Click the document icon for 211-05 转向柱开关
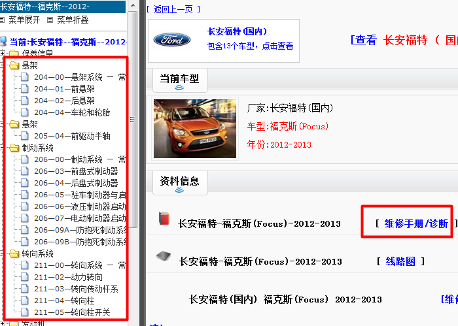Screen dimensions: 458x326 (x=25, y=312)
